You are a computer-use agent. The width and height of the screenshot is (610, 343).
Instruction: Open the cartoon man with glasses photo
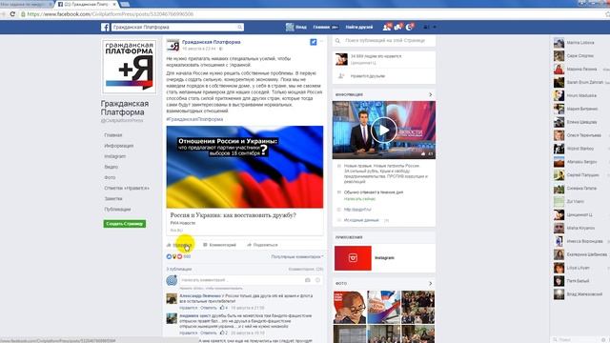[350, 307]
